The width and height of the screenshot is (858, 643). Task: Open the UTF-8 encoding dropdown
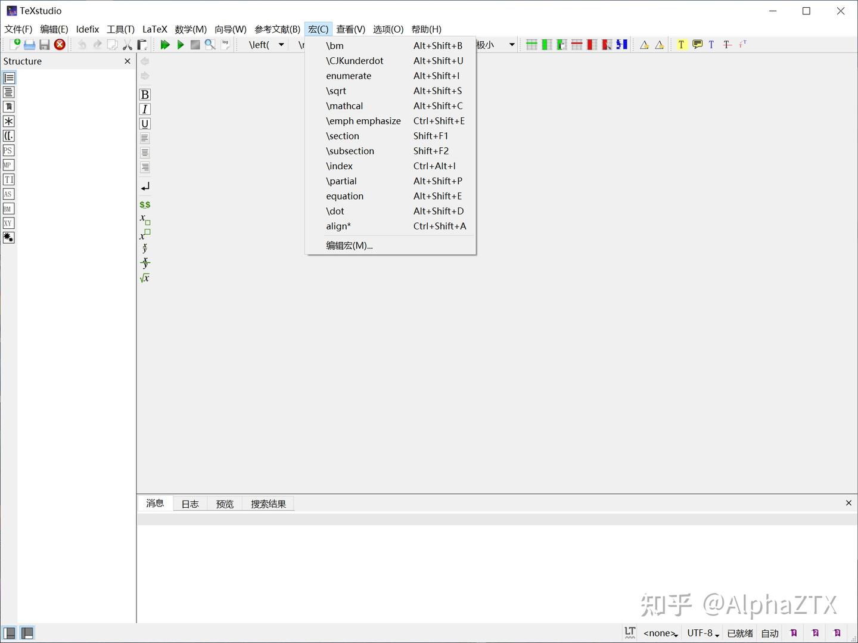coord(702,633)
